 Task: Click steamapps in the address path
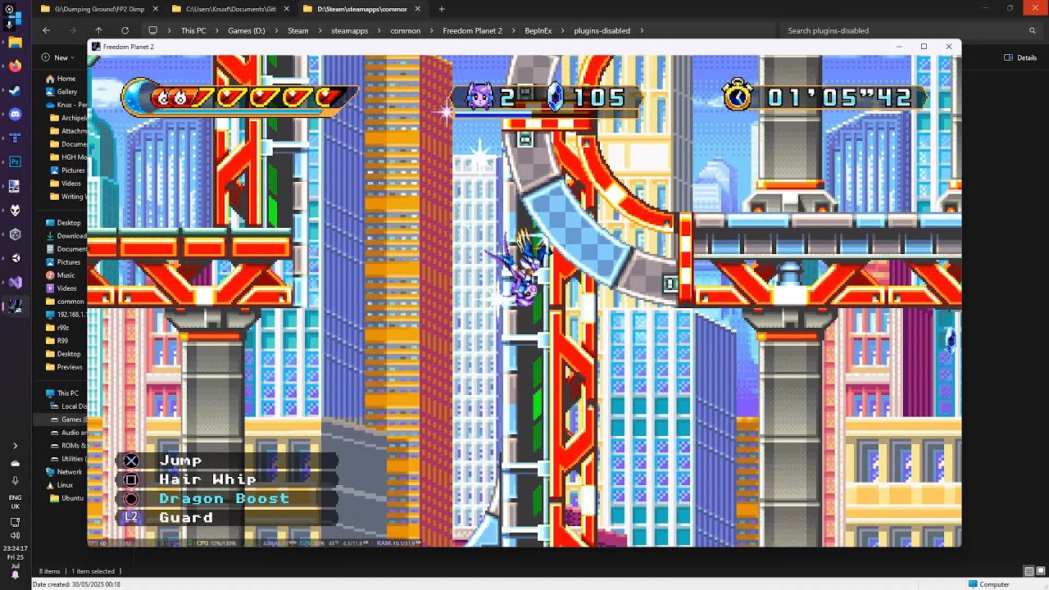(350, 30)
